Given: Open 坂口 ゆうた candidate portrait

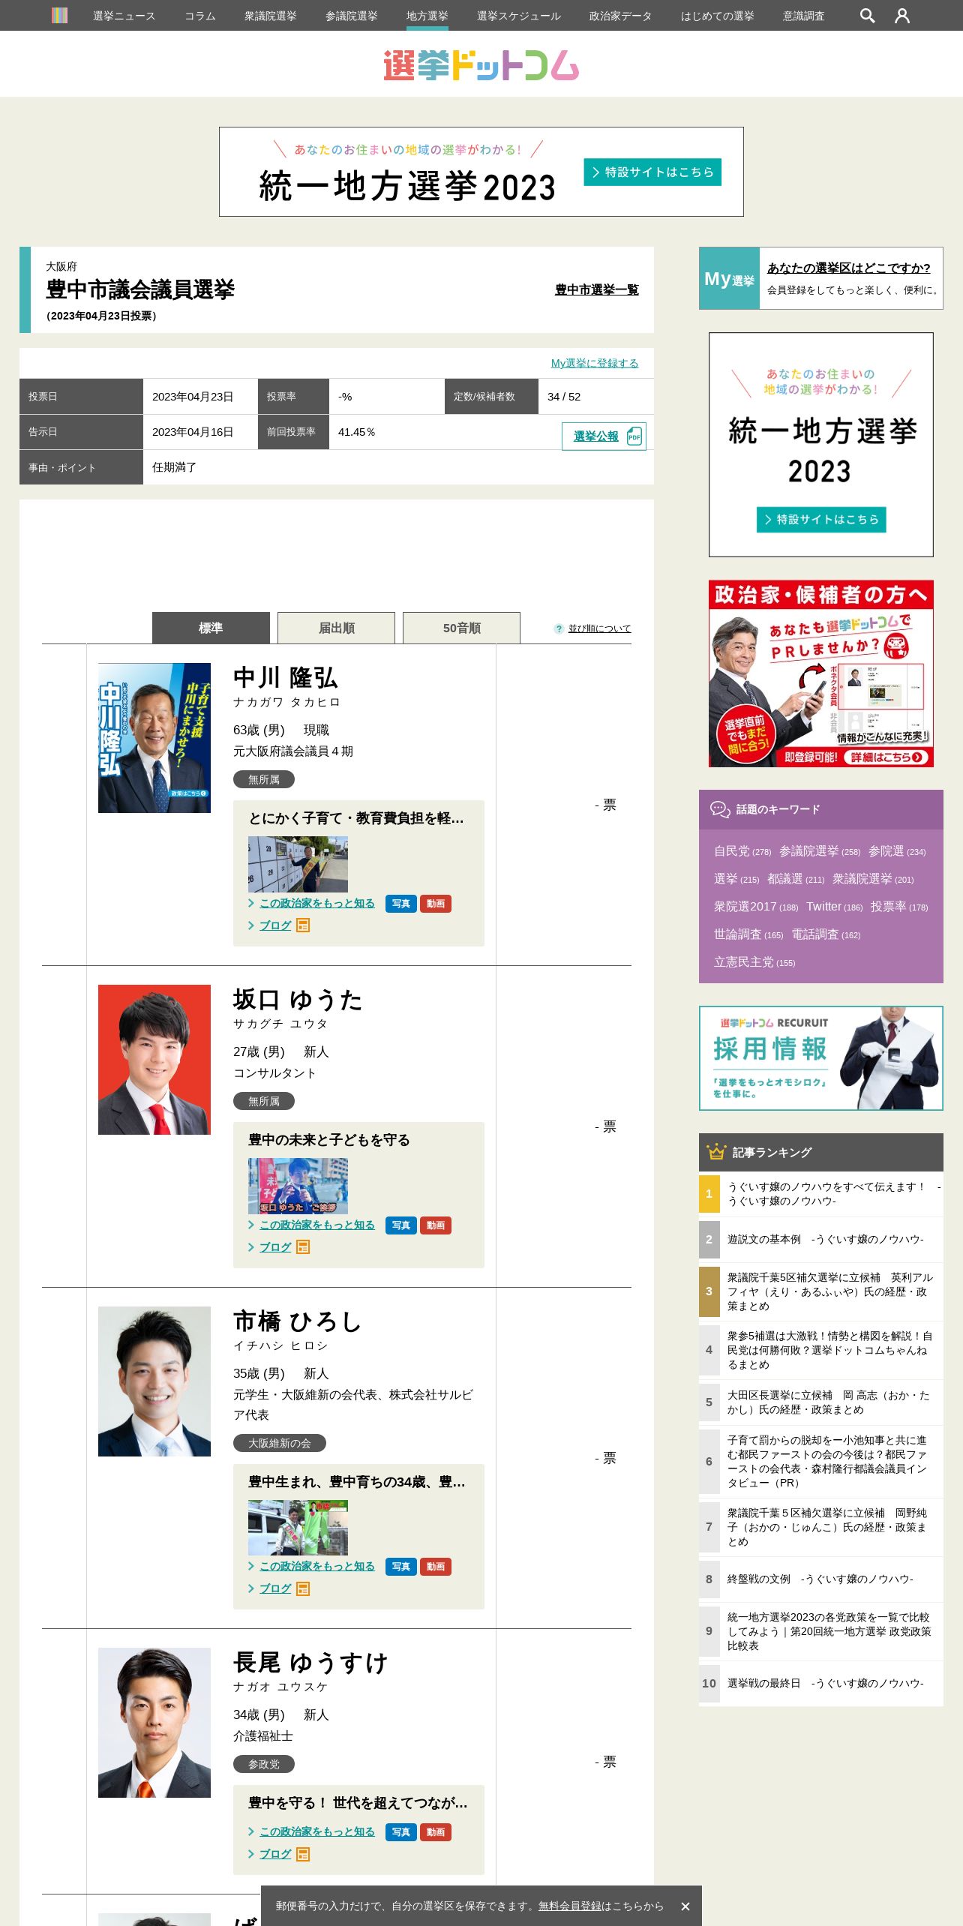Looking at the screenshot, I should pos(154,1060).
